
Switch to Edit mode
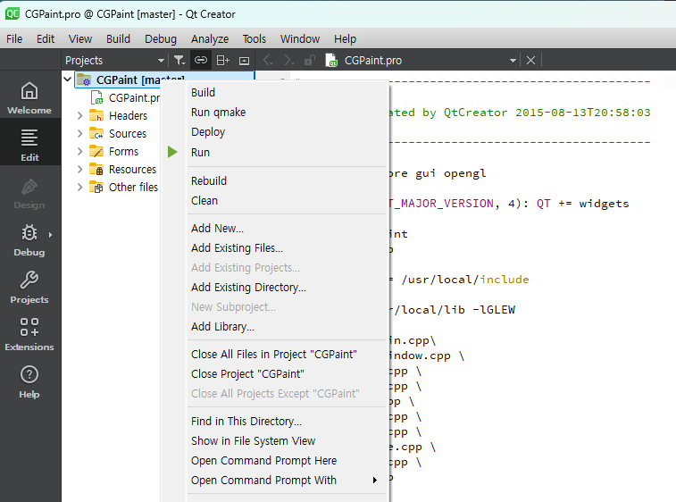click(x=29, y=146)
